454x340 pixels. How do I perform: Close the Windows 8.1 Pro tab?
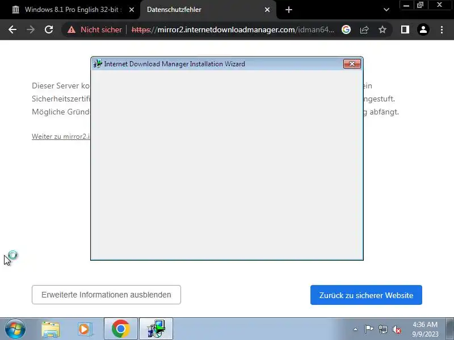132,10
